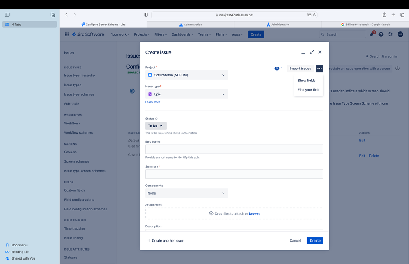Open Workflows in admin sidebar
Viewport: 409px width, 264px height.
72,123
